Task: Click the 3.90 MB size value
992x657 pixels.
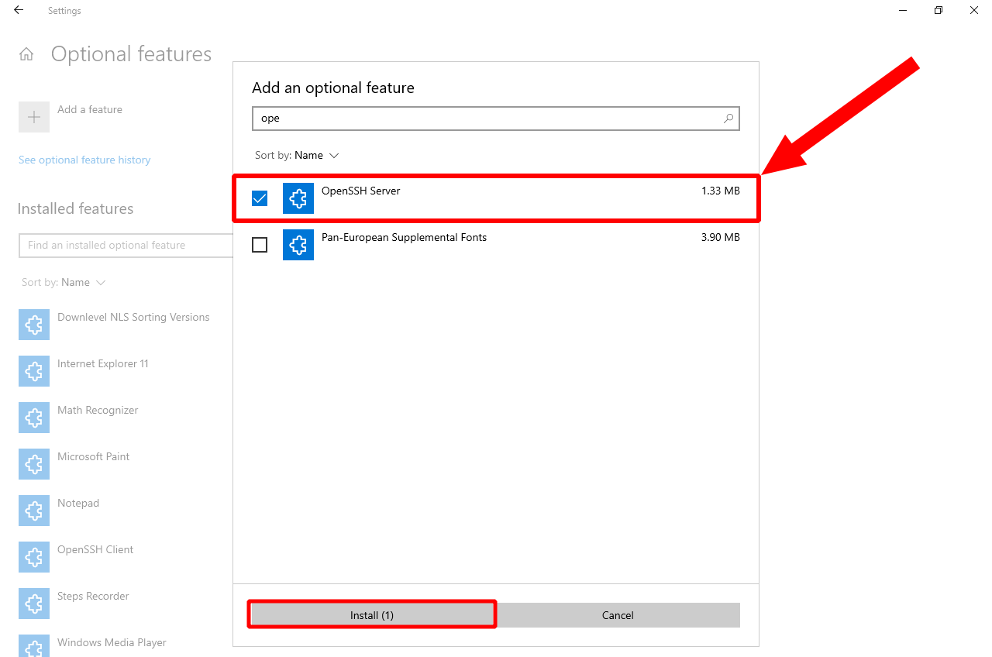Action: [721, 237]
